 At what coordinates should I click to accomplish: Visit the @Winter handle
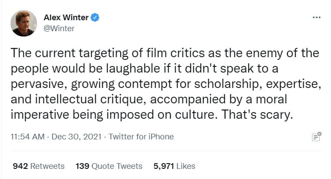point(59,29)
